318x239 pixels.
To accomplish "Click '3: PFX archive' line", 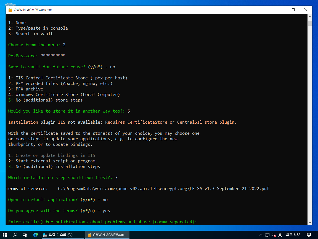I will (x=26, y=89).
